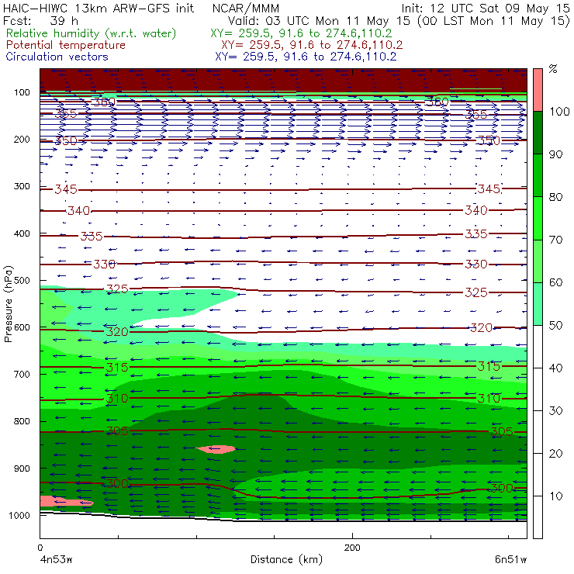The image size is (574, 574).
Task: Click the colorbar tick label 30
Action: (555, 411)
